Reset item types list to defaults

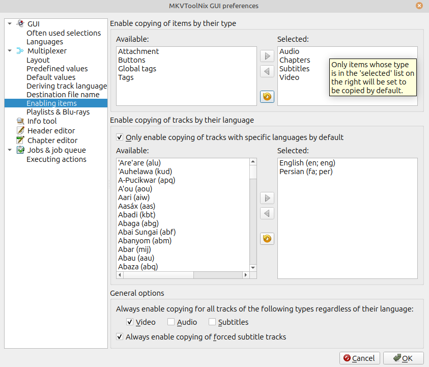[x=267, y=97]
